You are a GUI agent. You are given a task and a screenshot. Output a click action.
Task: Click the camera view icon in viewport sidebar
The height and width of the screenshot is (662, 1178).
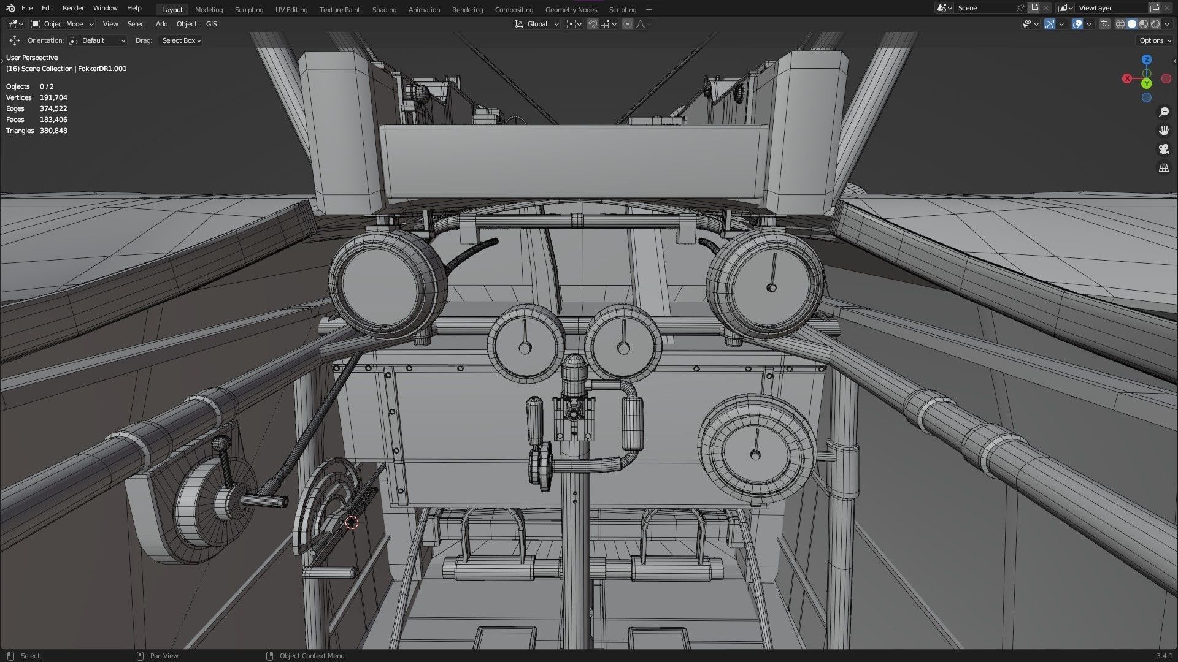click(1164, 149)
